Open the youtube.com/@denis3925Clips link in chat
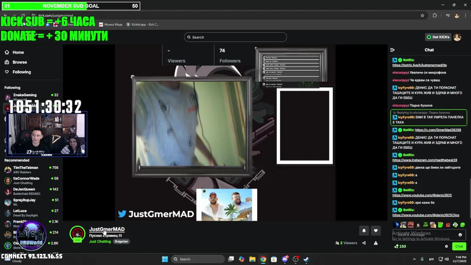The image size is (471, 265). pyautogui.click(x=426, y=215)
